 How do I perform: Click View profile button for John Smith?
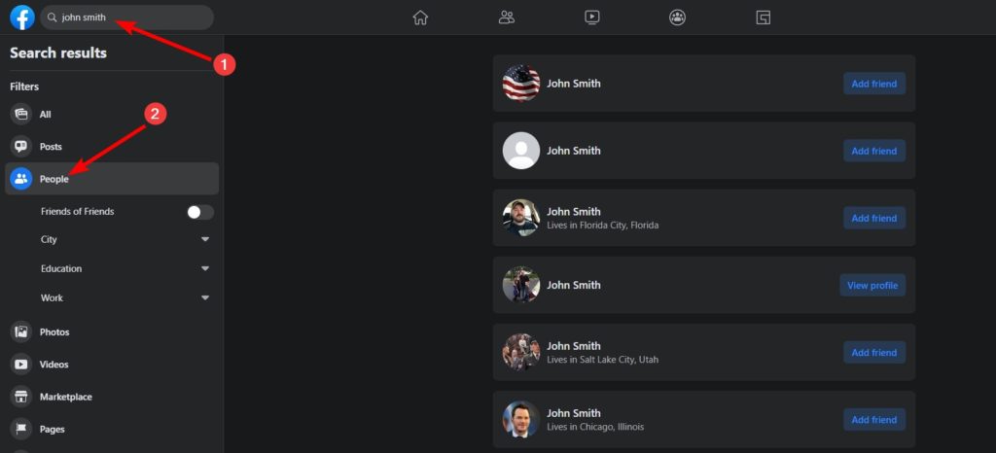point(872,286)
